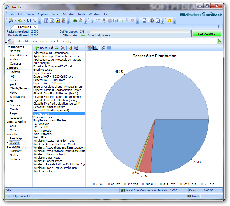Toggle graph options radio-list icon
The height and width of the screenshot is (206, 230).
(x=103, y=48)
